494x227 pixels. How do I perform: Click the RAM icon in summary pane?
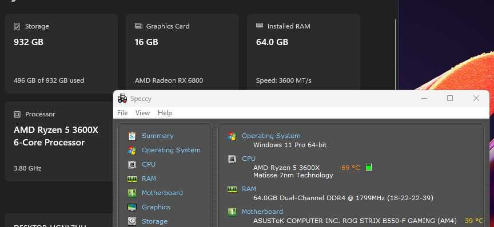tap(232, 189)
